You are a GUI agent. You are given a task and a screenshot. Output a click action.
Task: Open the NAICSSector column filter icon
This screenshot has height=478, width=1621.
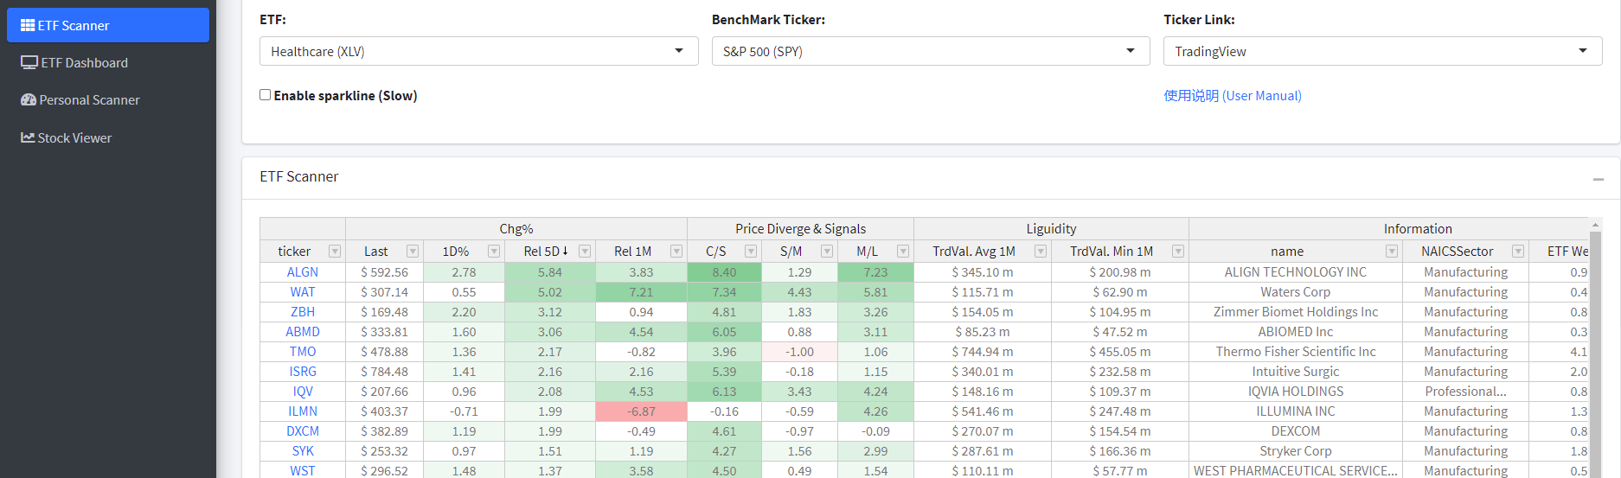click(x=1518, y=252)
